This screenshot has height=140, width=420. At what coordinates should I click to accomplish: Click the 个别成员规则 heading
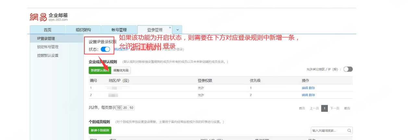pos(99,122)
